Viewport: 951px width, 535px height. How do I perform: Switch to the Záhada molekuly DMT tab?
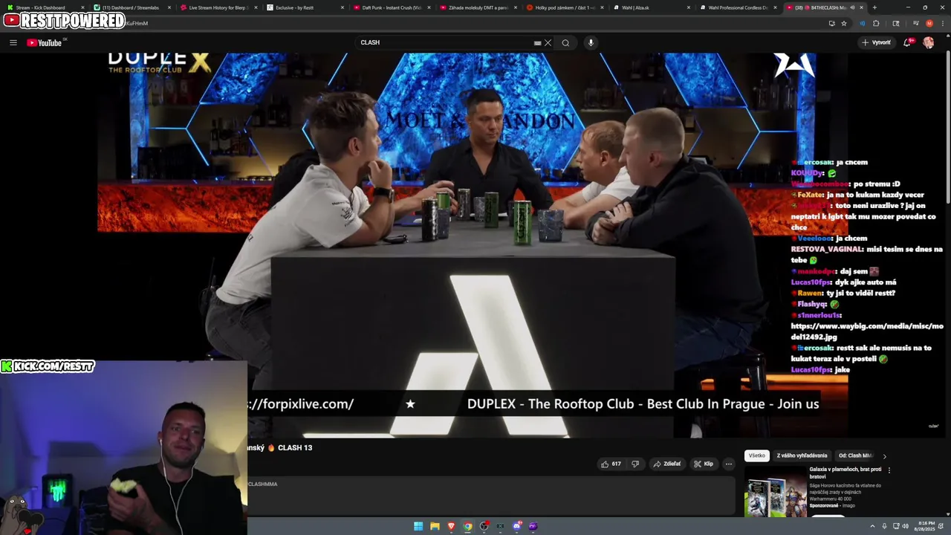click(x=478, y=7)
